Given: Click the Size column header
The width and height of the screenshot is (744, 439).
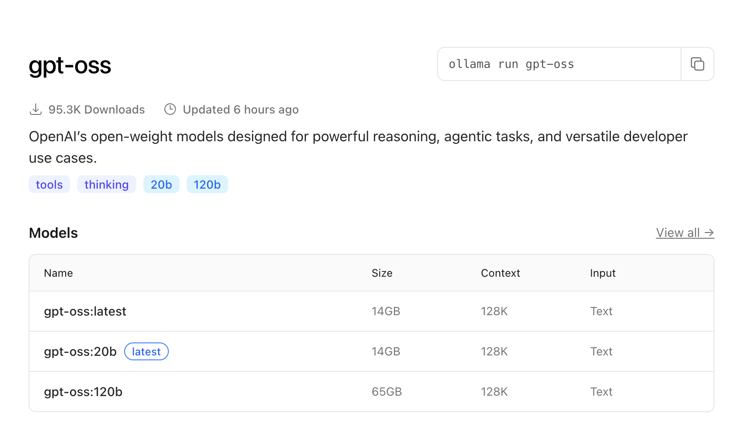Looking at the screenshot, I should tap(382, 273).
